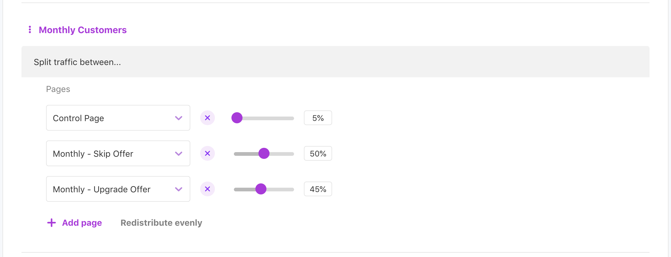
Task: Click the Monthly Customers heading
Action: pyautogui.click(x=83, y=30)
